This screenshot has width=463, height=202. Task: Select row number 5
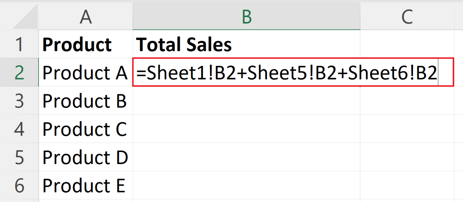pos(19,157)
